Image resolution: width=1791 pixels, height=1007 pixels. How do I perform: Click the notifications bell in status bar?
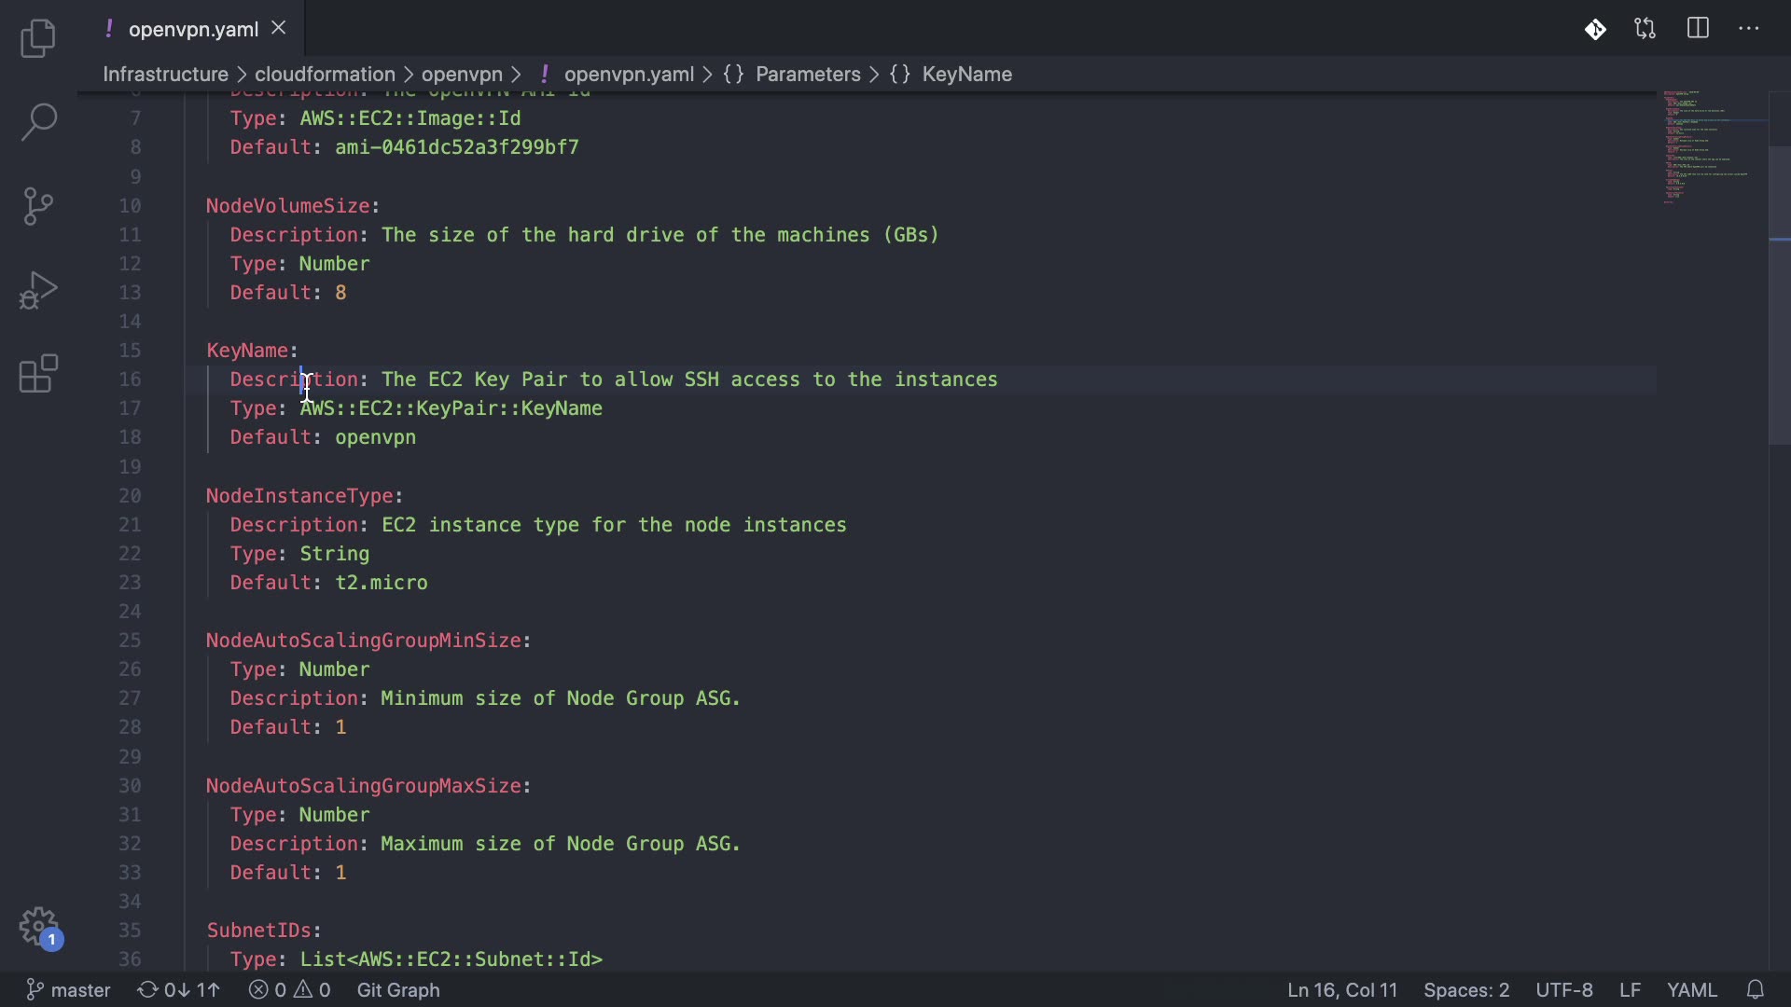pos(1756,989)
